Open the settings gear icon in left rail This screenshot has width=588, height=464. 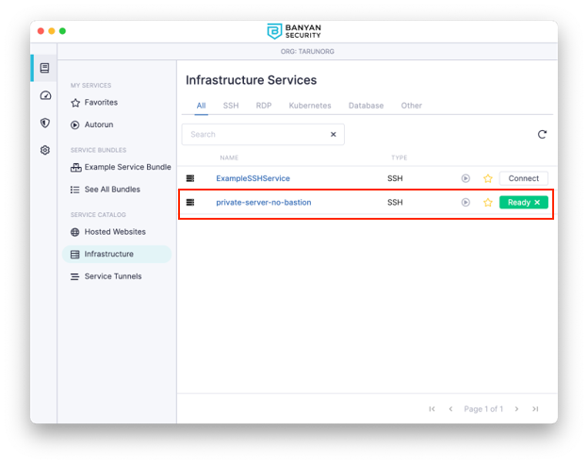[x=44, y=150]
